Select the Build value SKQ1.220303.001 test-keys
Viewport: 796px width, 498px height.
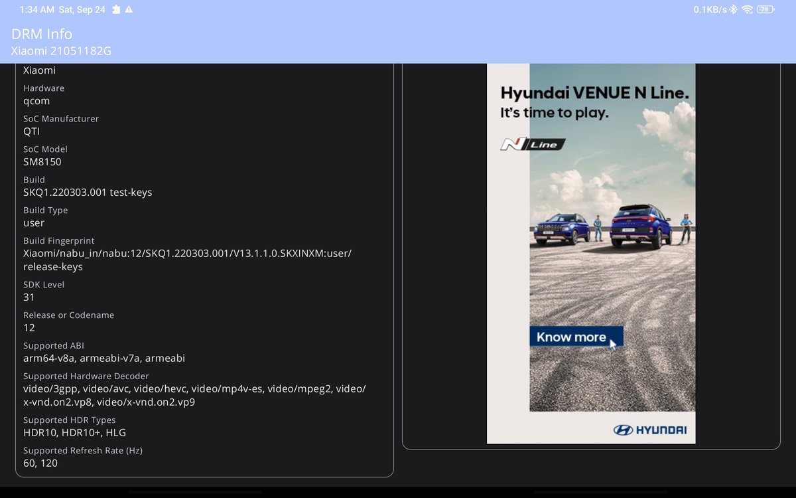[88, 193]
